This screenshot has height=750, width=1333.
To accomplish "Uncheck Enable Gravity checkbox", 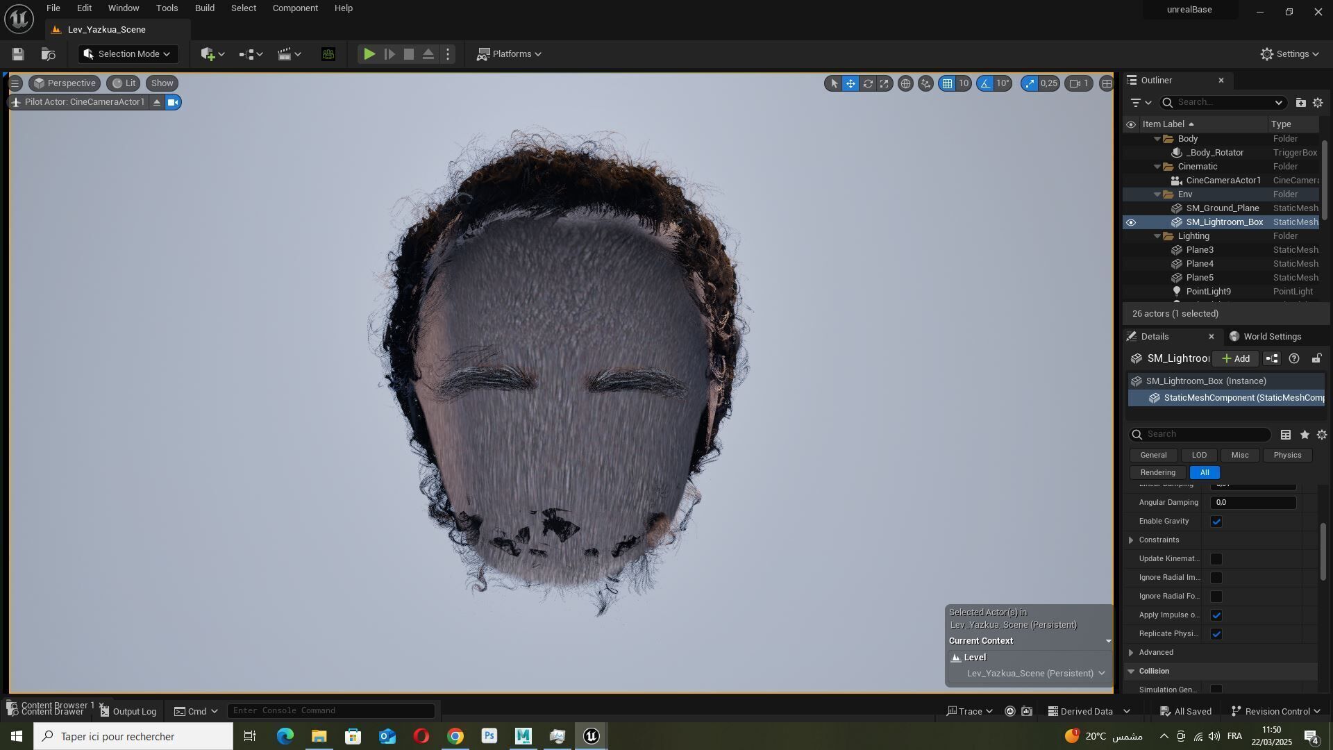I will (x=1216, y=522).
